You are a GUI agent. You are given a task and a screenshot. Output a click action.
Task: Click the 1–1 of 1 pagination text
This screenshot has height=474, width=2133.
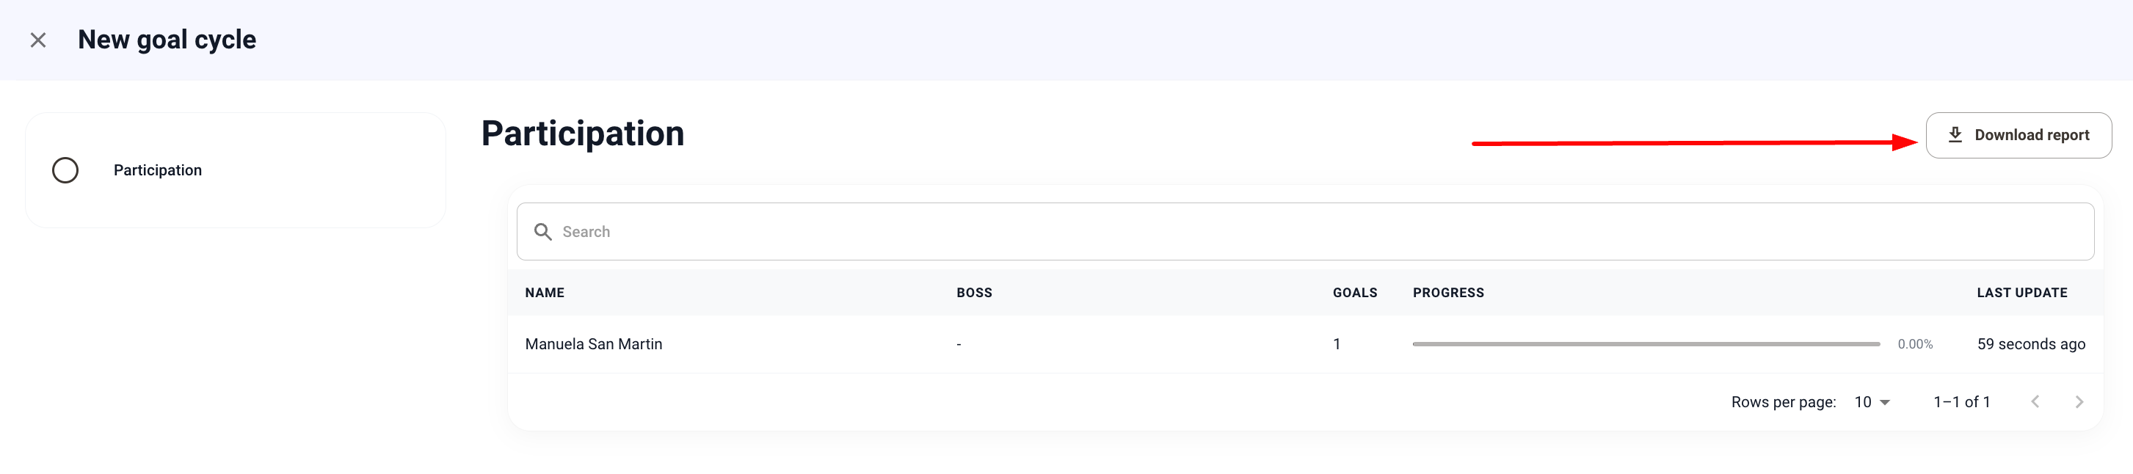click(x=1961, y=402)
